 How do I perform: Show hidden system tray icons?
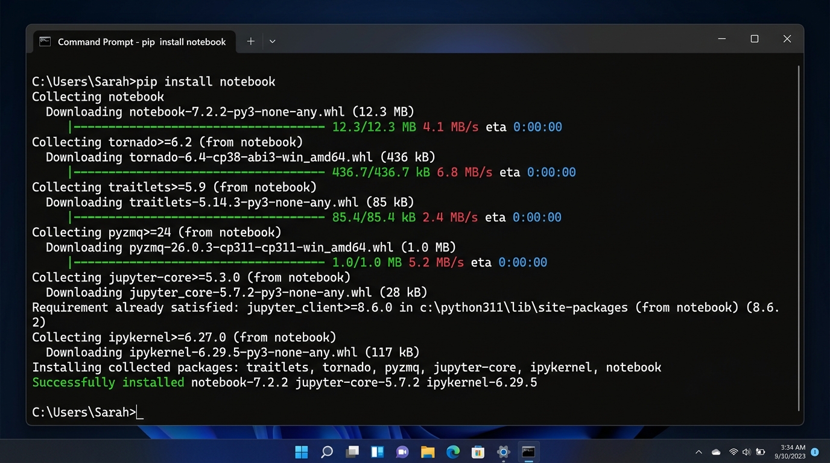[x=699, y=452]
